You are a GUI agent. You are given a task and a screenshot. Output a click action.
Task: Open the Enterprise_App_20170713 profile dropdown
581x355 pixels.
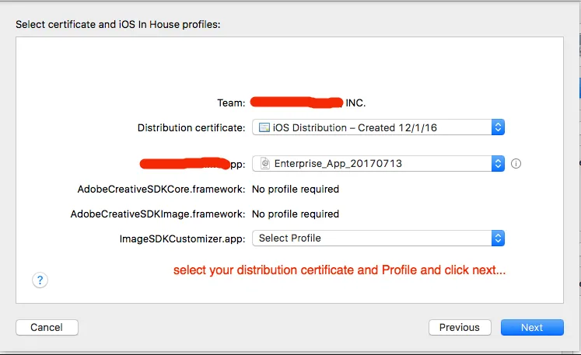(x=379, y=164)
